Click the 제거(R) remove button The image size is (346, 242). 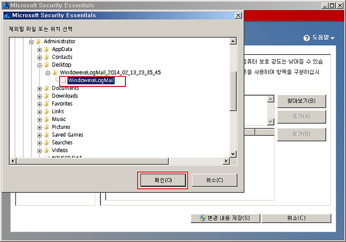301,134
